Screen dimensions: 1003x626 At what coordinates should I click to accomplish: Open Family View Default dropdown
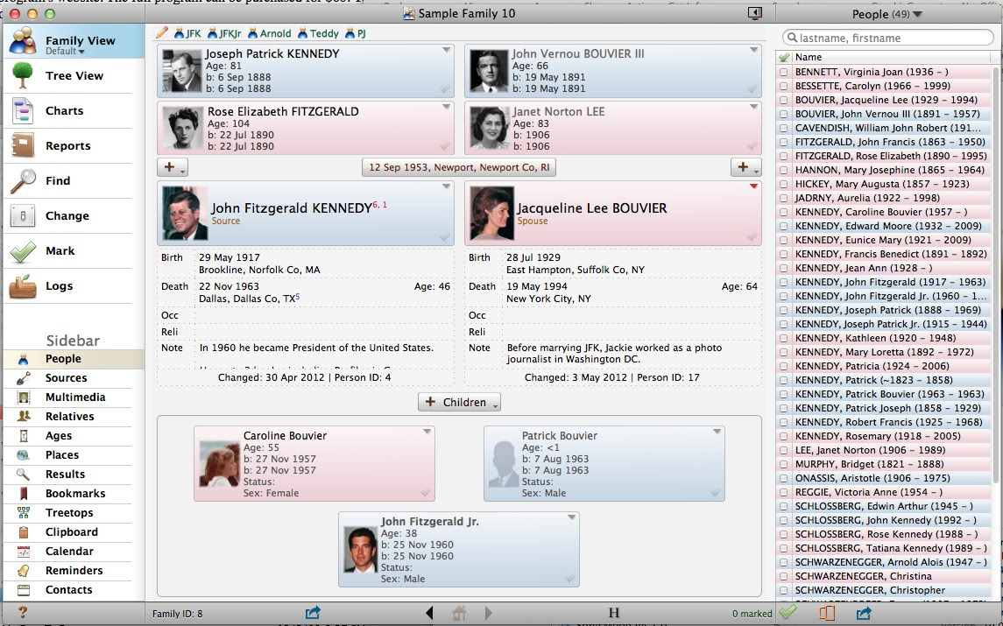coord(65,51)
